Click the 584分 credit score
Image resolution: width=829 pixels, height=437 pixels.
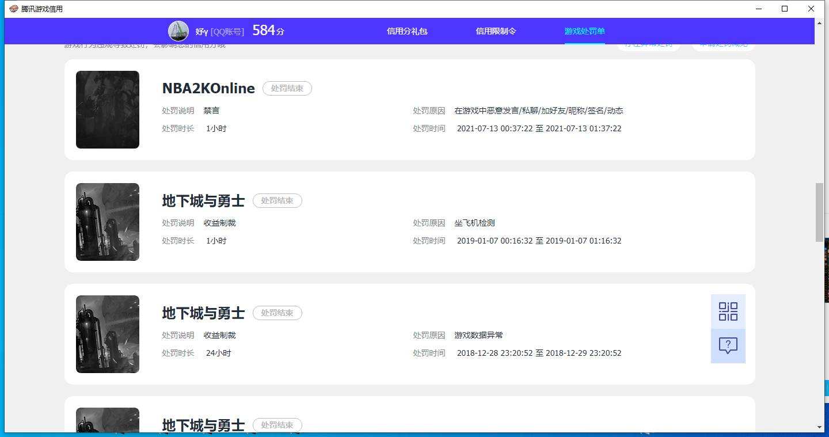[268, 31]
